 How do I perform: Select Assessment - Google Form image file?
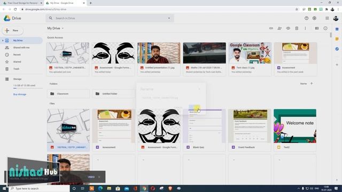point(159,130)
